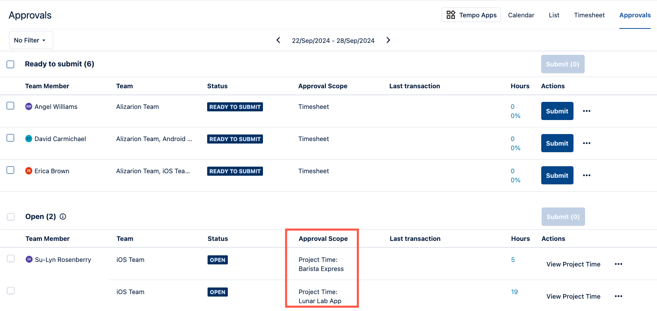
Task: Select all in Ready to submit section
Action: (11, 64)
